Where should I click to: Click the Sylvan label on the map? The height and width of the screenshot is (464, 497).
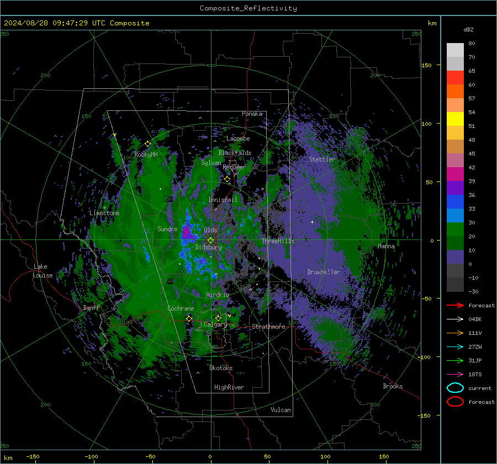(x=211, y=163)
